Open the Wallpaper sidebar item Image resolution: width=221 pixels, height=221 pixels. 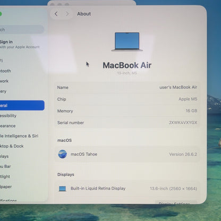coord(6,186)
